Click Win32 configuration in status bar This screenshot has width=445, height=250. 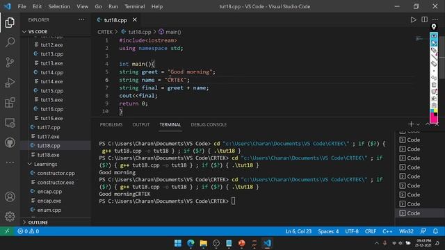[x=406, y=231]
